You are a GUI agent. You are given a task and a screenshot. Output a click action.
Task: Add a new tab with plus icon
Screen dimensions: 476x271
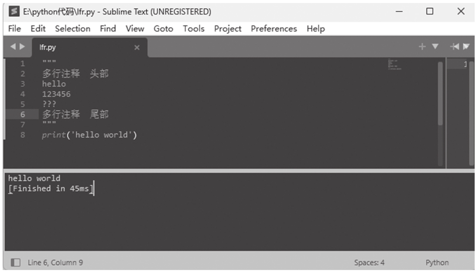point(422,47)
